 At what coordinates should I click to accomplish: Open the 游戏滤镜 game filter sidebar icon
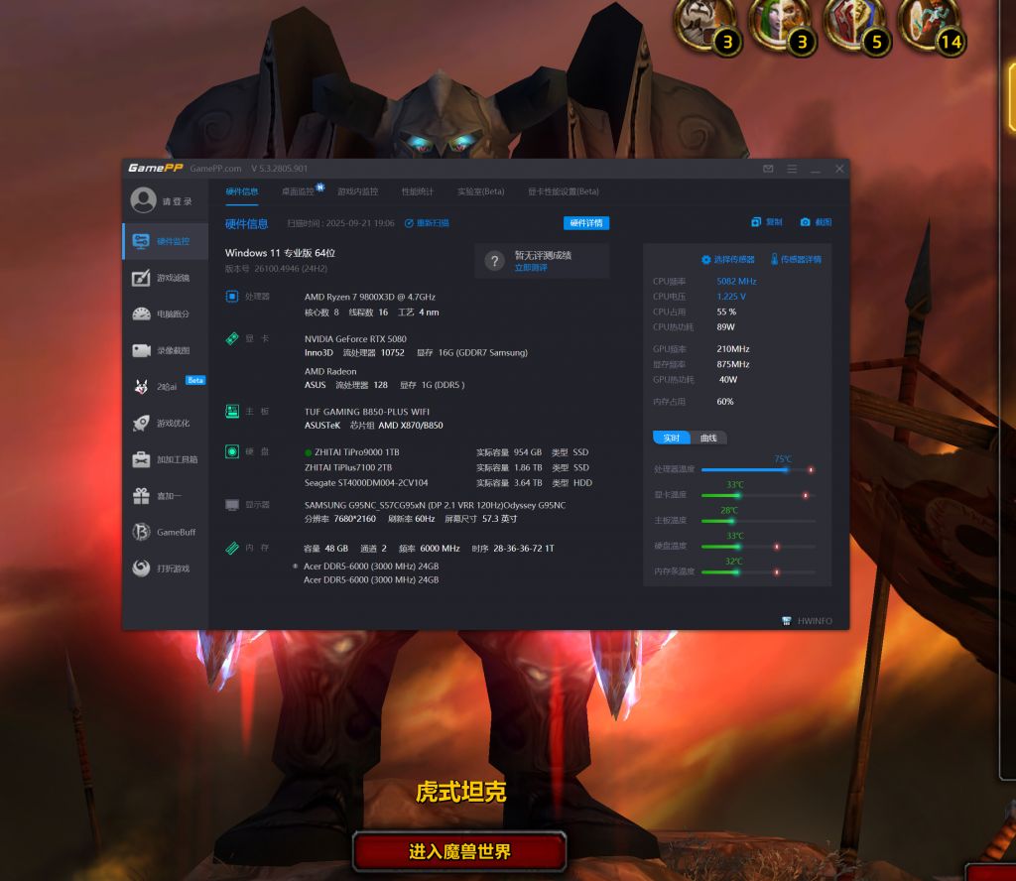pyautogui.click(x=142, y=278)
